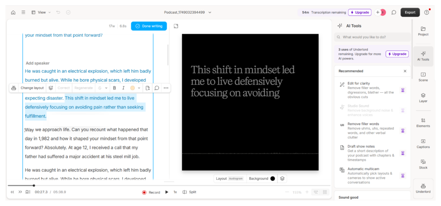Click the script vertical scrollbar
Viewport: 441px width, 206px height.
pos(168,55)
